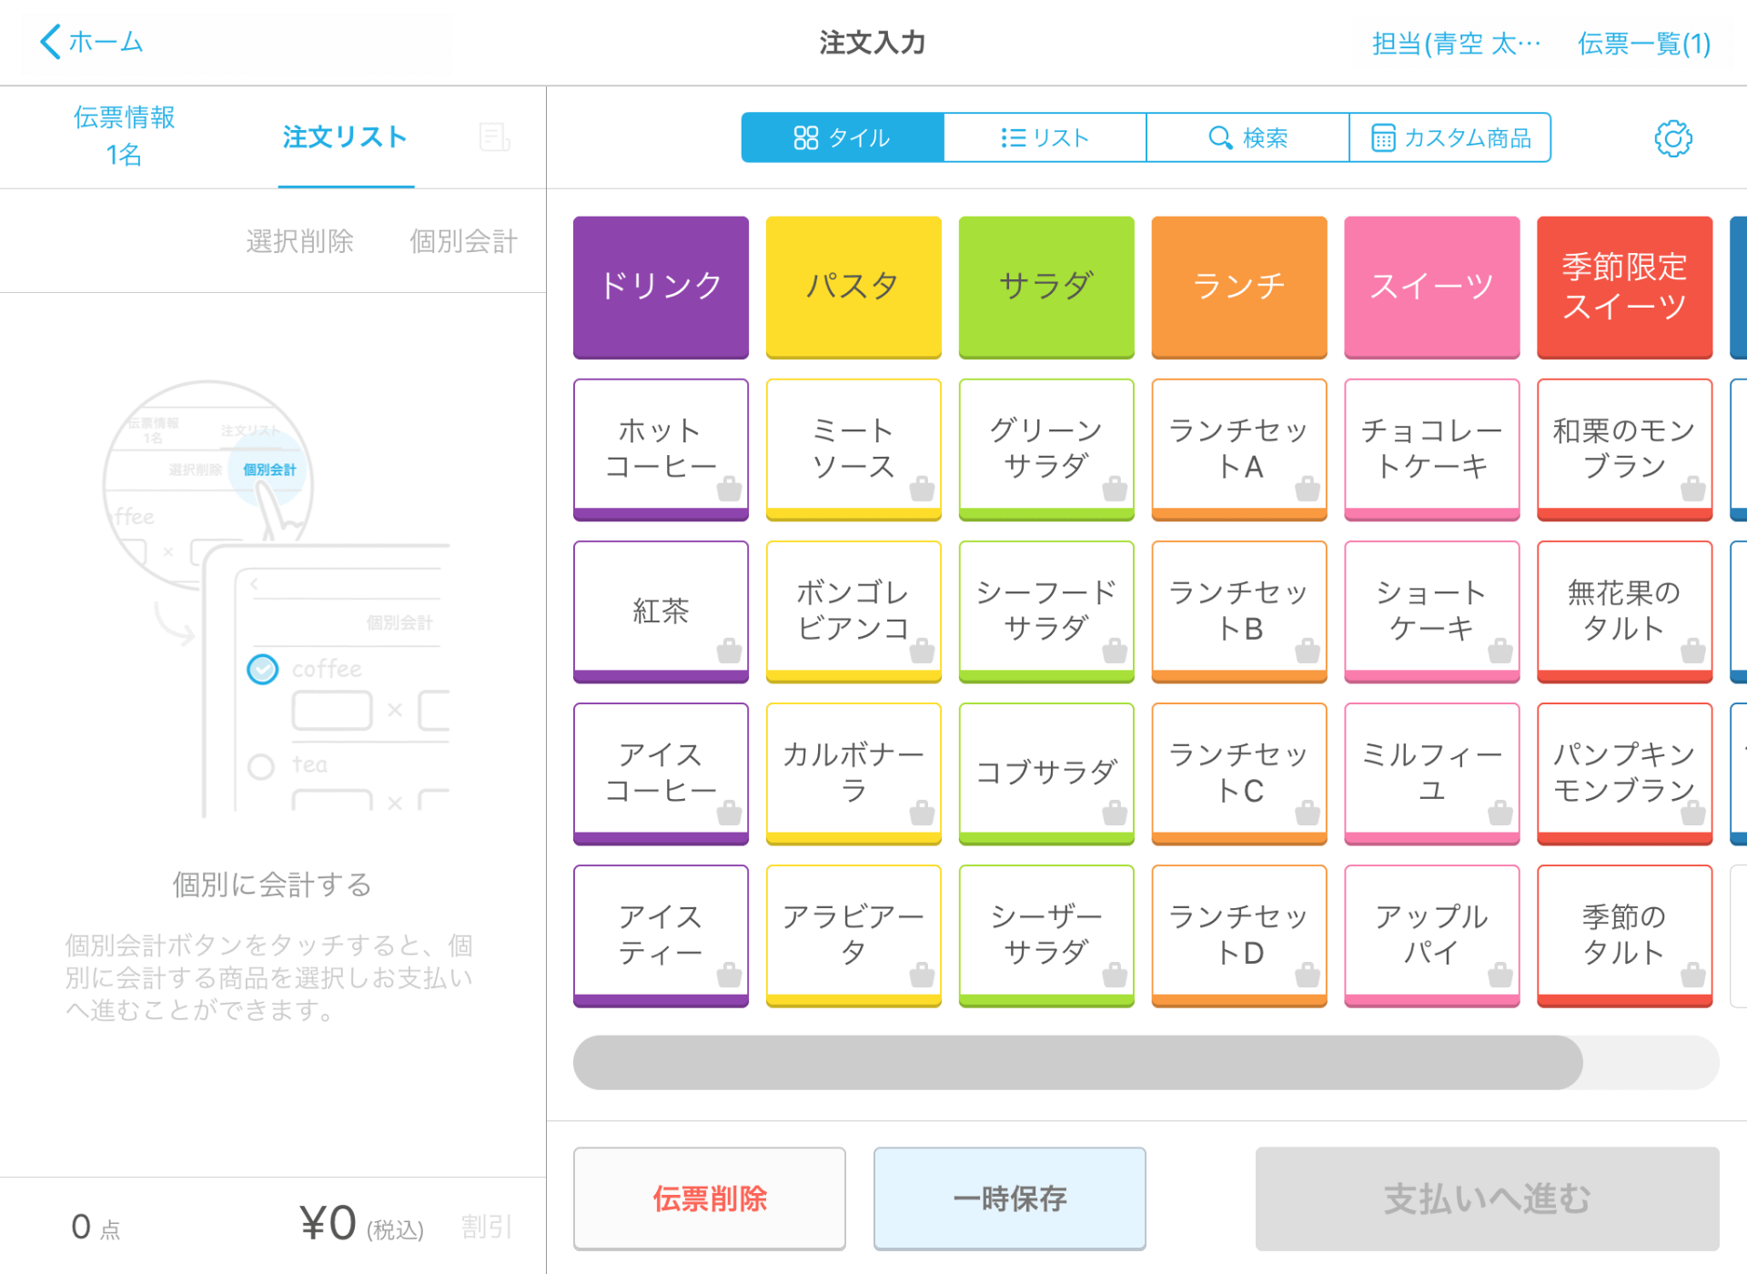Add アイスコーヒー to the order
The width and height of the screenshot is (1747, 1274).
tap(661, 773)
